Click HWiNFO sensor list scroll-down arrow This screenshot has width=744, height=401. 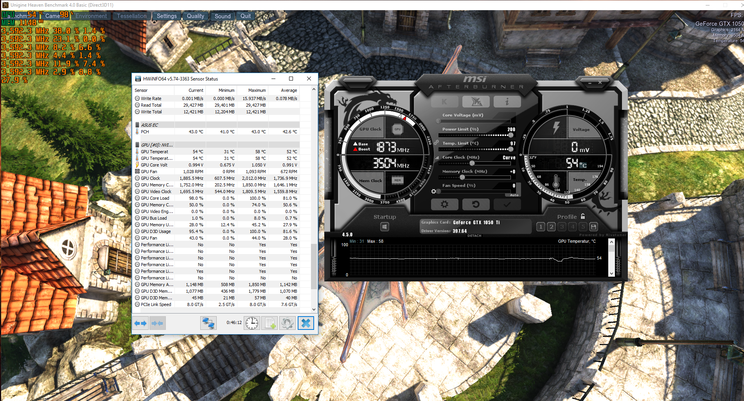(314, 309)
